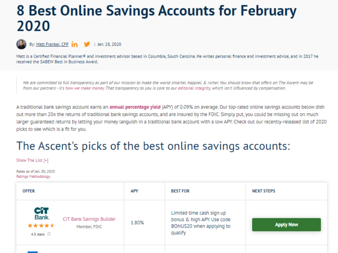Click the APY column header

[134, 191]
